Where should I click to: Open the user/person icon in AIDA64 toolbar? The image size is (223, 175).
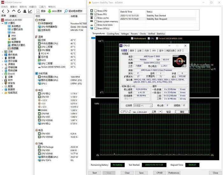[25, 11]
